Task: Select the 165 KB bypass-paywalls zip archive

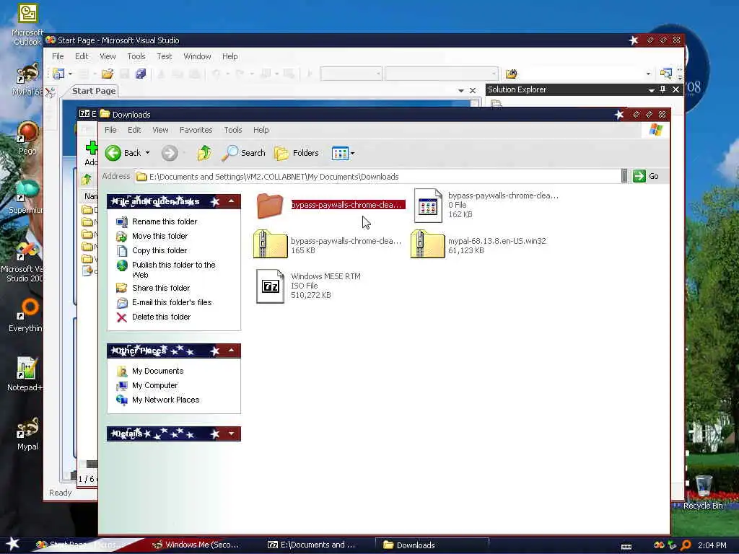Action: [x=270, y=244]
